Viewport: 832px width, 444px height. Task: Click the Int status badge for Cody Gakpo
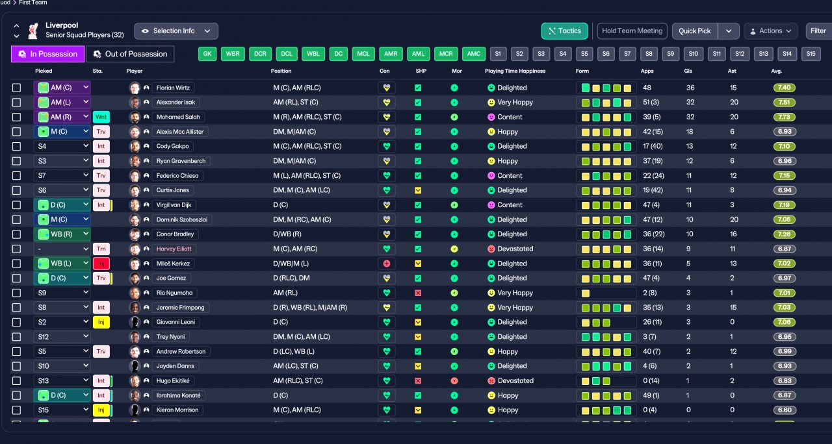click(x=101, y=146)
